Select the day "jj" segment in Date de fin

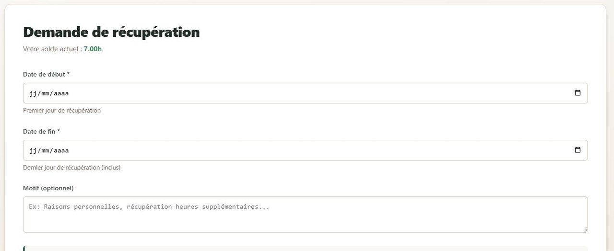pos(34,150)
